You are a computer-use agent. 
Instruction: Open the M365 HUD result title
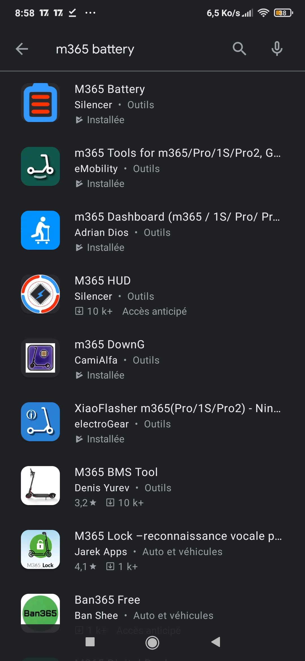coord(103,281)
